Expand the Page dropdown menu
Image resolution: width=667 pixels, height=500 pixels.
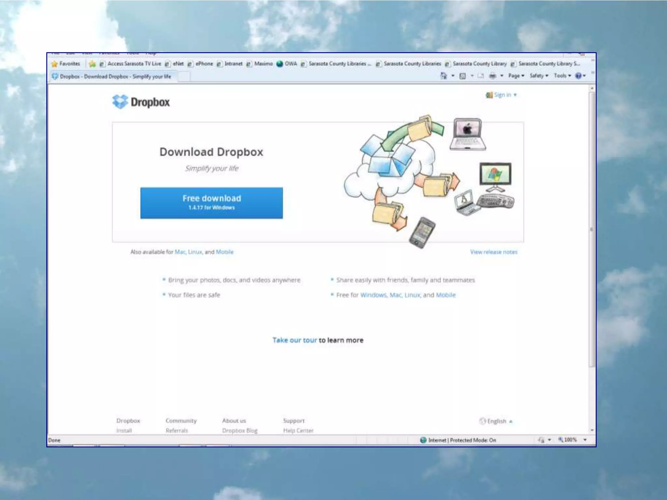click(x=516, y=76)
